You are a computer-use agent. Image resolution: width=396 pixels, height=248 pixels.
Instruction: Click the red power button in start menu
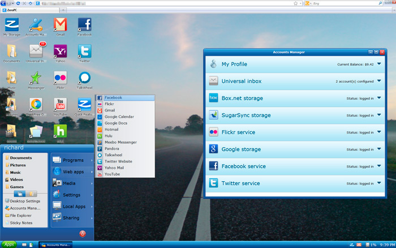(83, 234)
